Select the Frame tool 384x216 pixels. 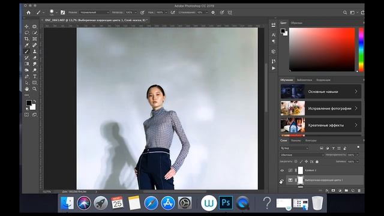point(35,39)
